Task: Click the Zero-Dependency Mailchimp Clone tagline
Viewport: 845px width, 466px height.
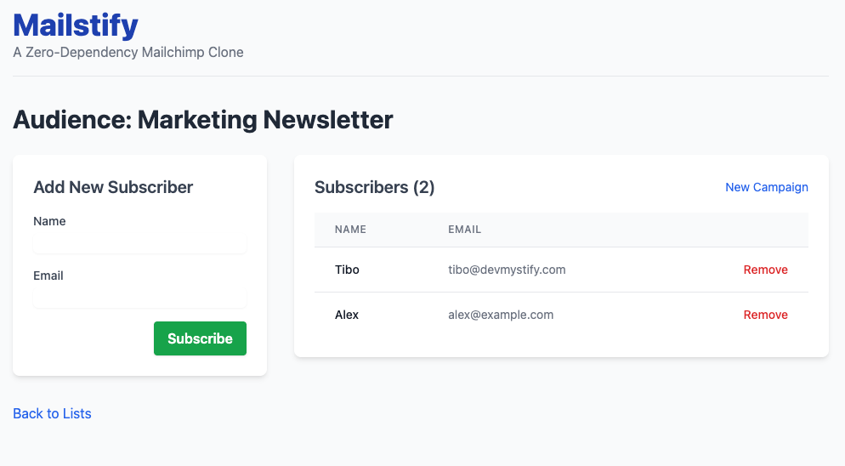Action: point(128,53)
